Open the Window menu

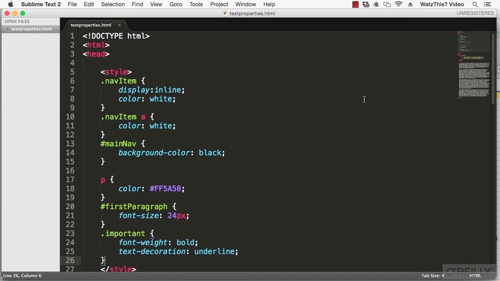click(x=246, y=4)
